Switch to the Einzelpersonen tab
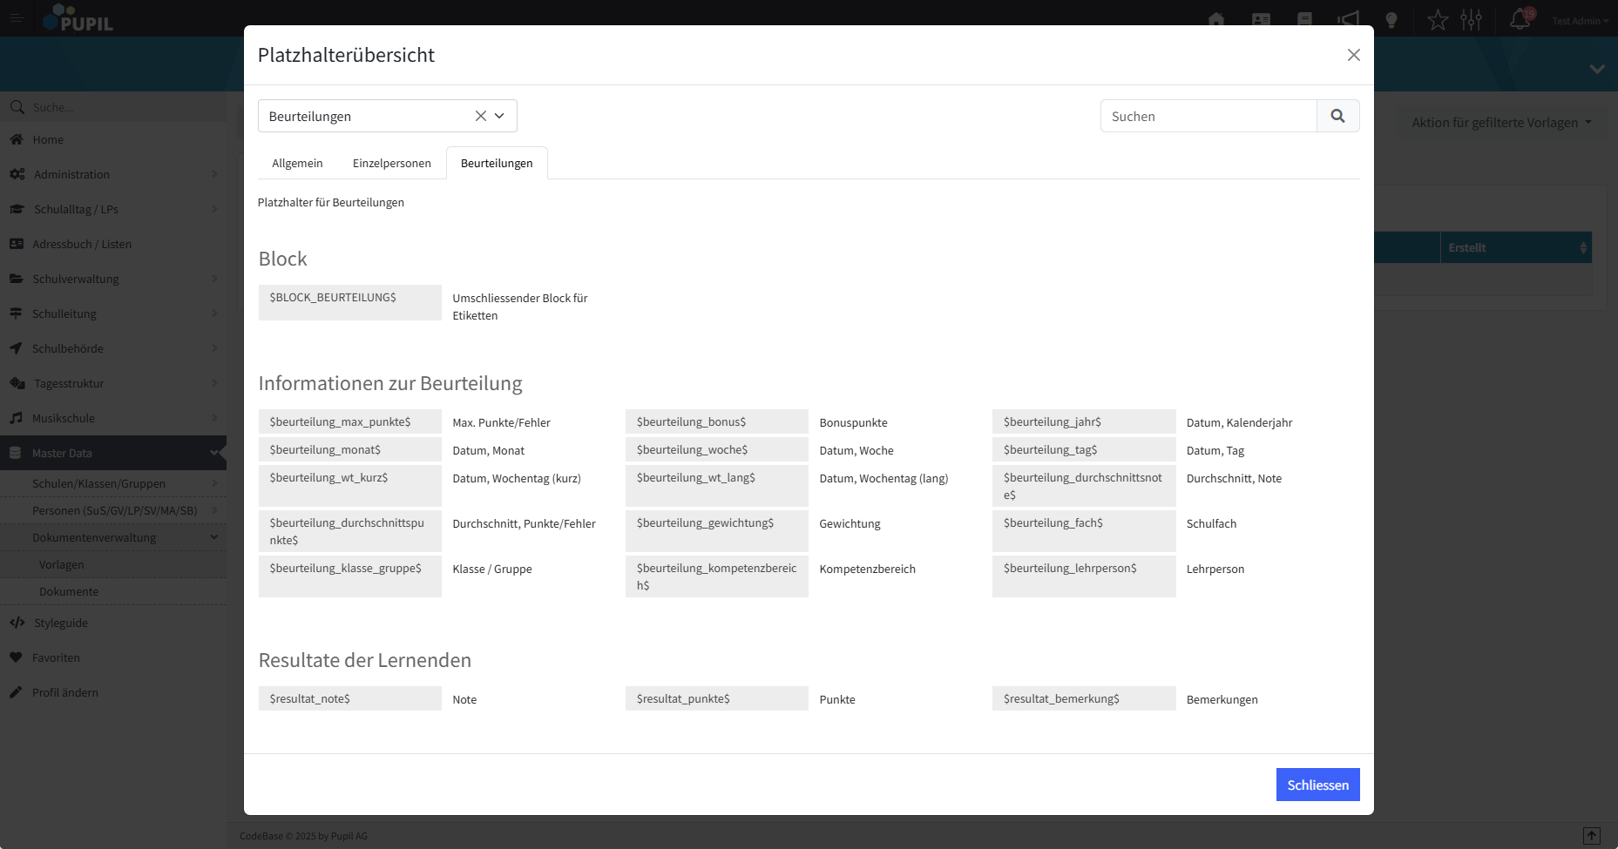This screenshot has width=1618, height=849. (392, 163)
